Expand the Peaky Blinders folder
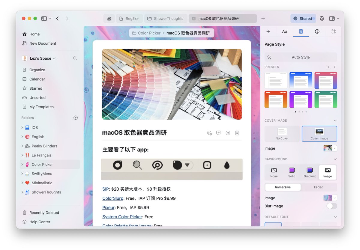Screen dimensions: 360x250 22,146
